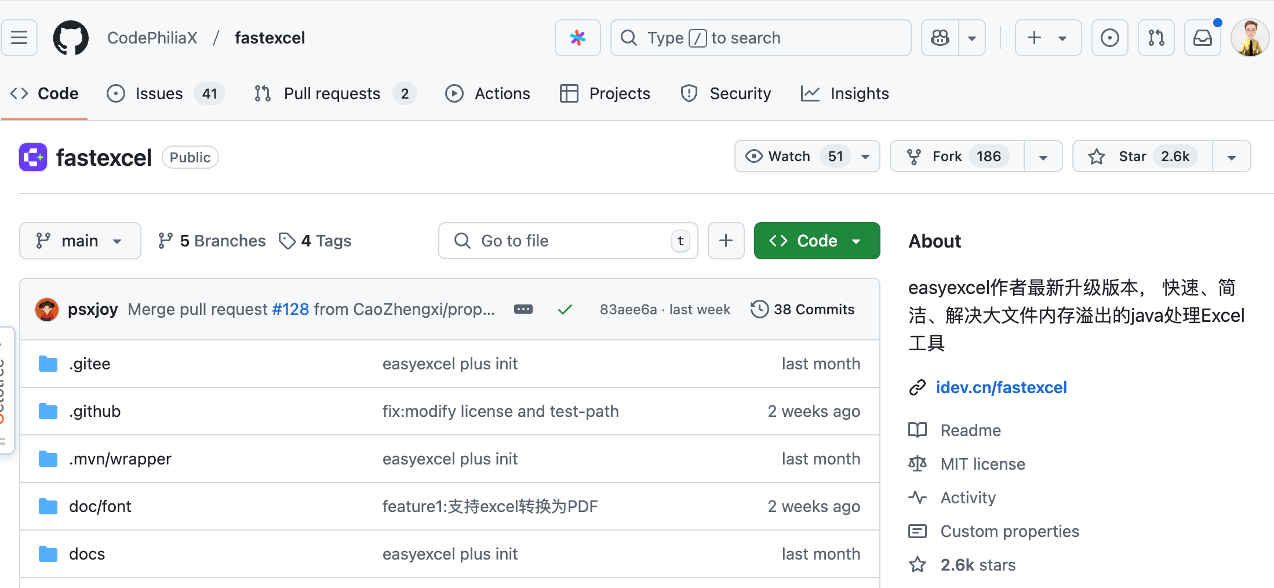
Task: Open 'easyexcel plus init' commit for .gitee
Action: pos(450,364)
